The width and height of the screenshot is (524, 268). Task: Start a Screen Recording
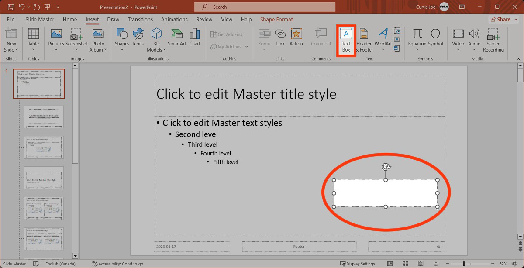493,40
